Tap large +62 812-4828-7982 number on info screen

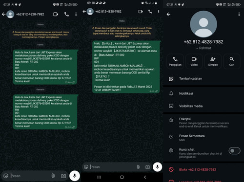coord(203,42)
